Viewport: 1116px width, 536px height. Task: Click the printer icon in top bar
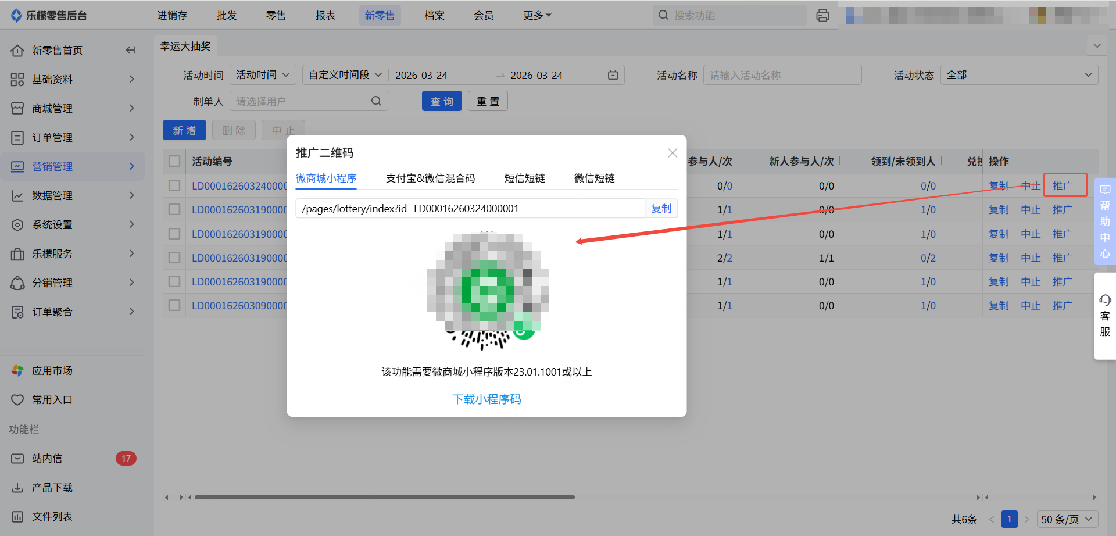click(822, 16)
